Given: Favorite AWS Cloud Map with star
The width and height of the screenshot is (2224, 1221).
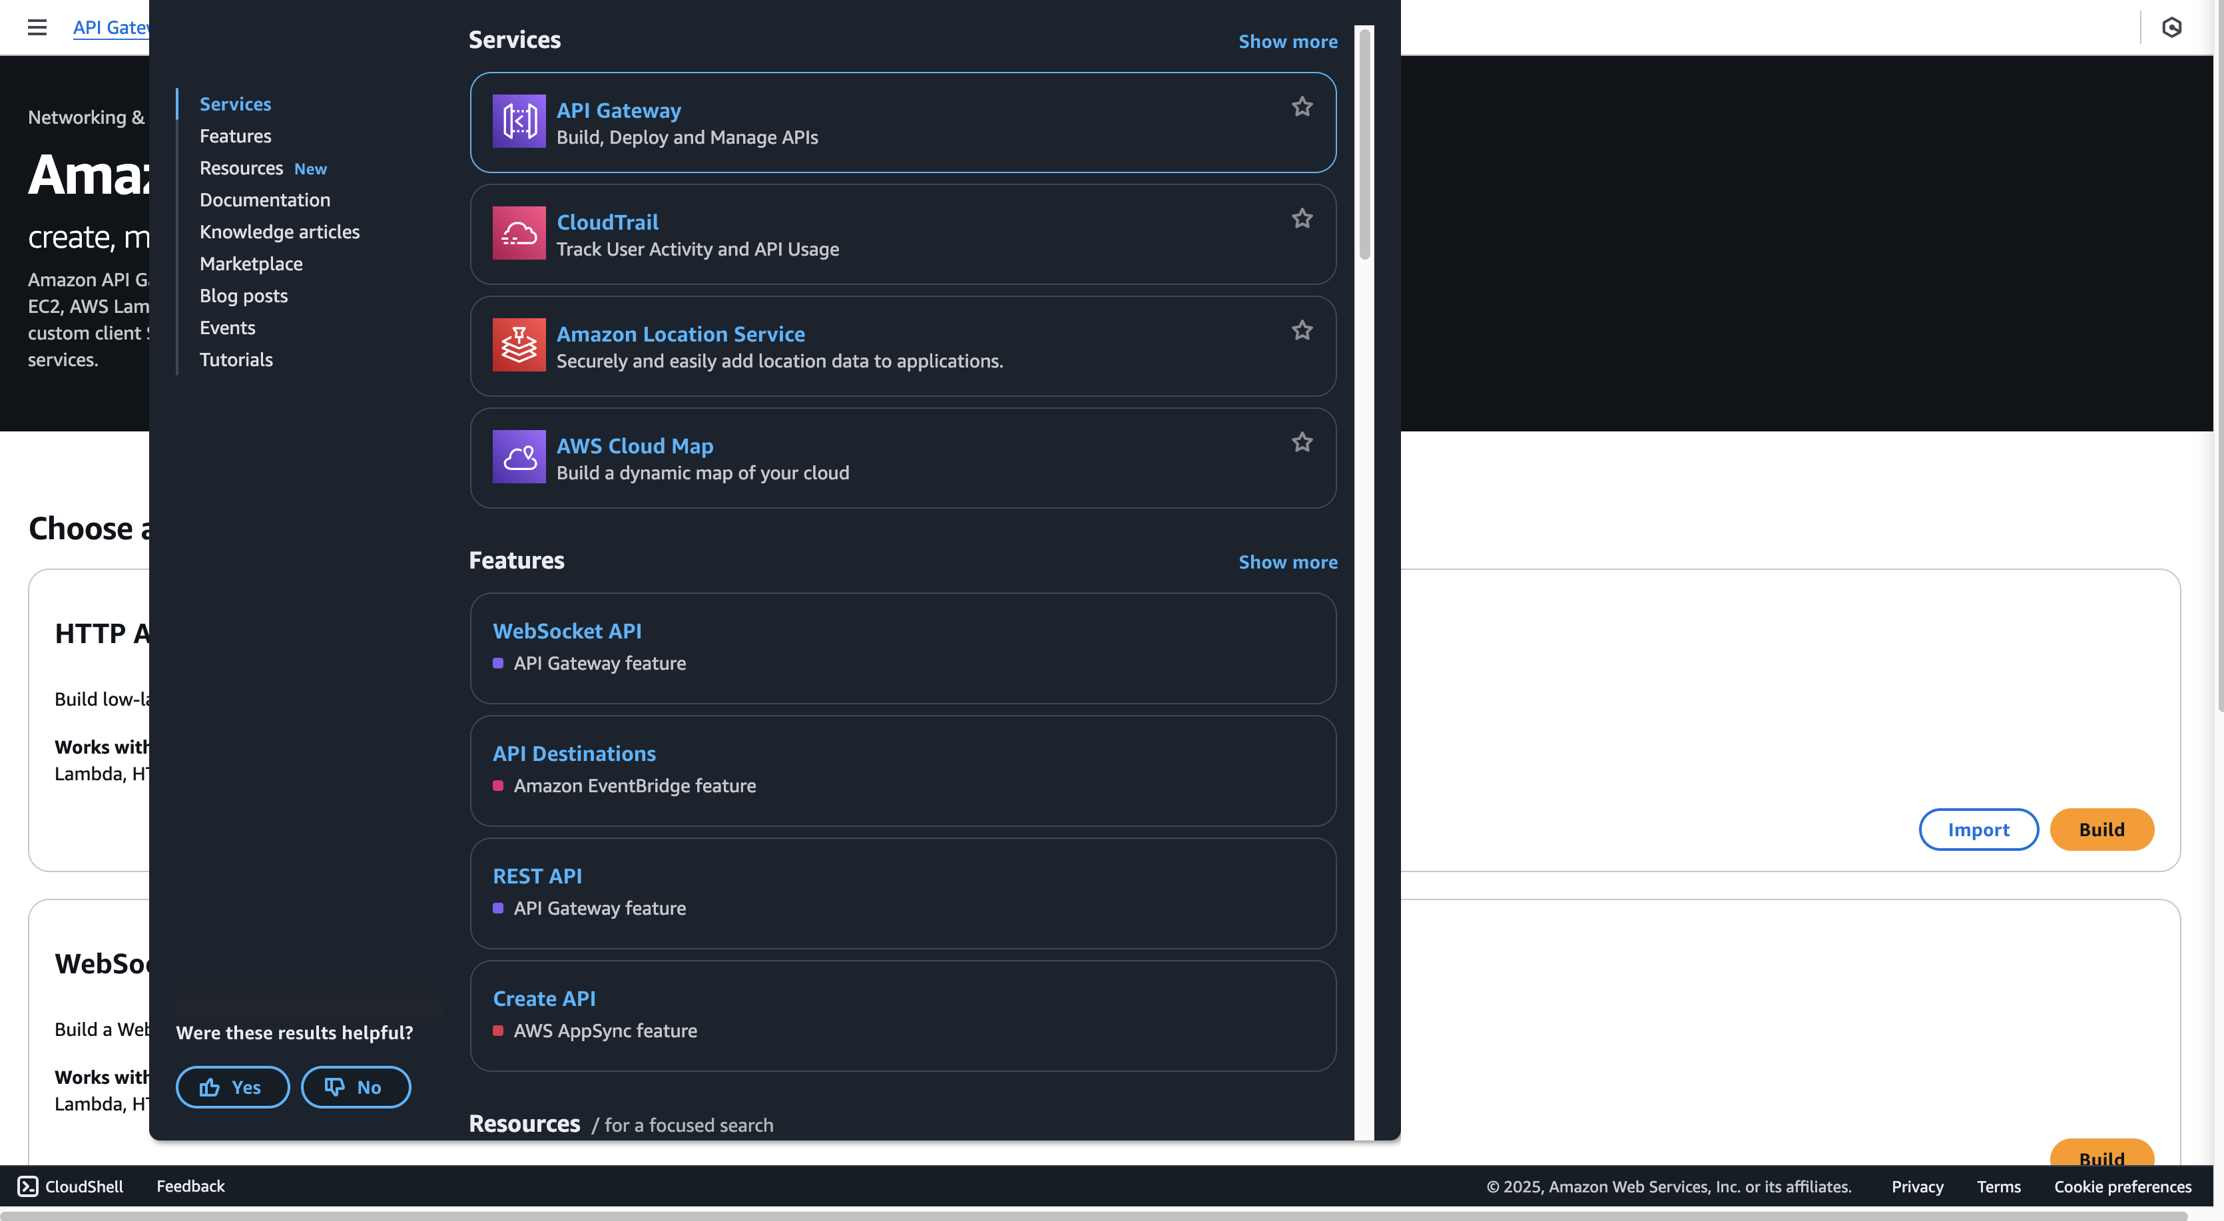Looking at the screenshot, I should [x=1302, y=442].
